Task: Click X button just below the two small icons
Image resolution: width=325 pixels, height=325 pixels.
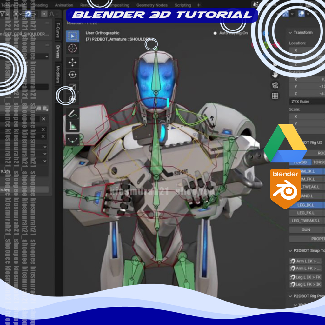Action: point(43,119)
